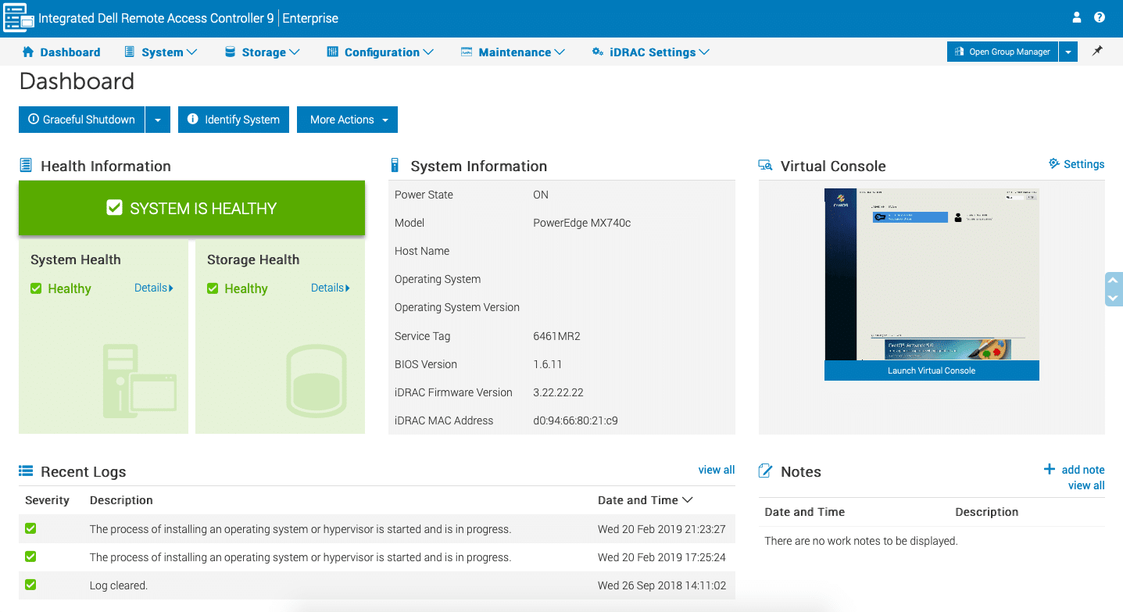This screenshot has height=612, width=1123.
Task: Click the iDRAC server logo icon
Action: coord(19,18)
